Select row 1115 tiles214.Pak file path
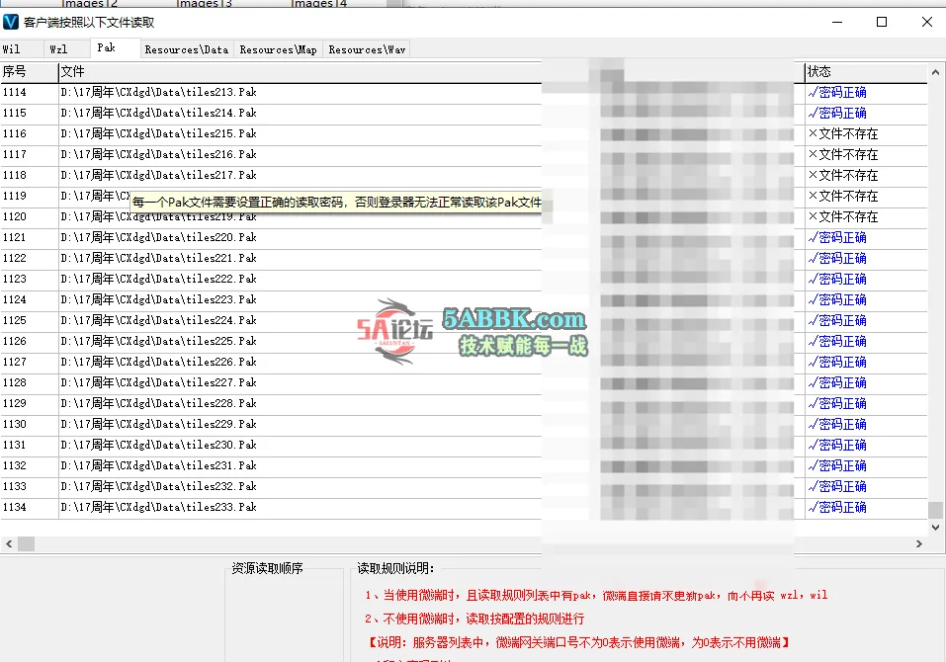This screenshot has height=662, width=946. click(159, 113)
